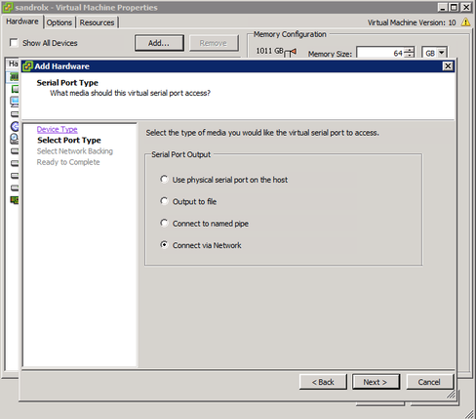Click the Add Hardware dialog title icon
The width and height of the screenshot is (476, 419).
pyautogui.click(x=27, y=66)
